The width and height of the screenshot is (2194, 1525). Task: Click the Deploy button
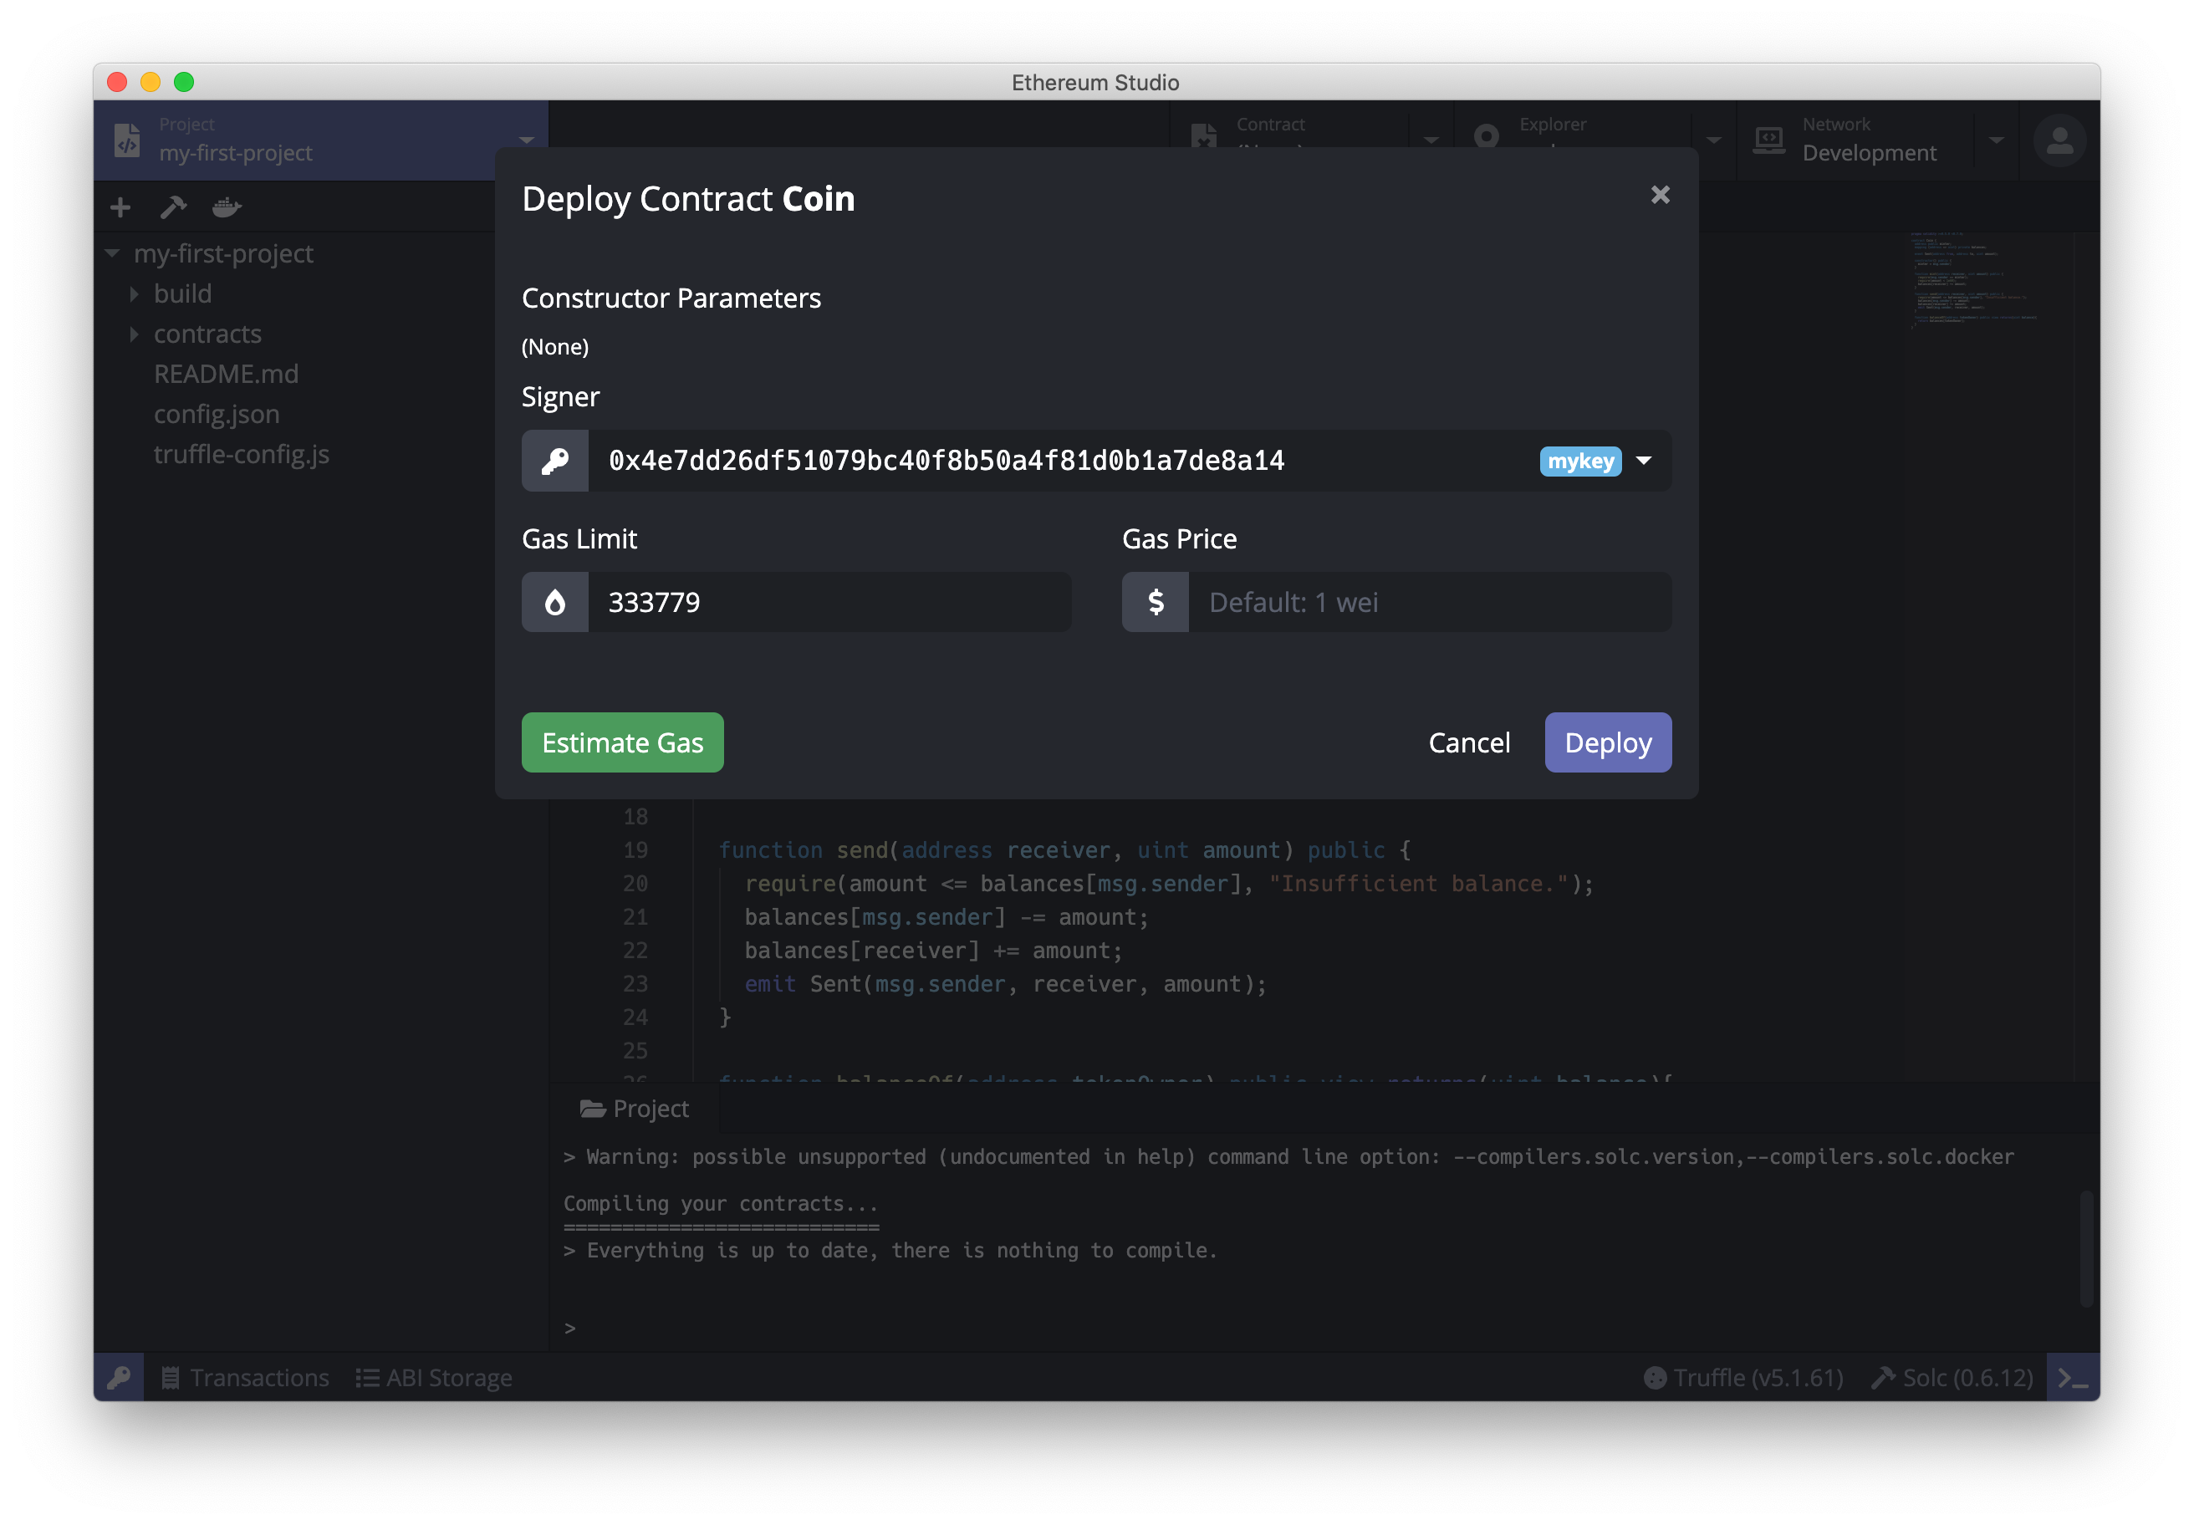coord(1607,742)
